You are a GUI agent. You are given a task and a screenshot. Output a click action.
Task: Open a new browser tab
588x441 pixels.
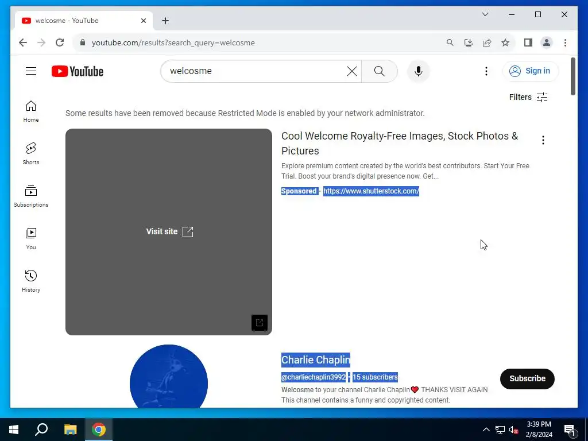[165, 21]
